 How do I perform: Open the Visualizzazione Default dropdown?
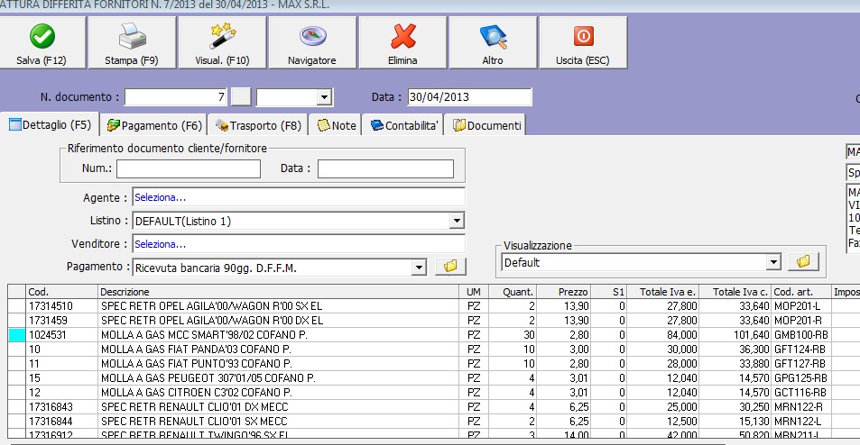(x=772, y=262)
